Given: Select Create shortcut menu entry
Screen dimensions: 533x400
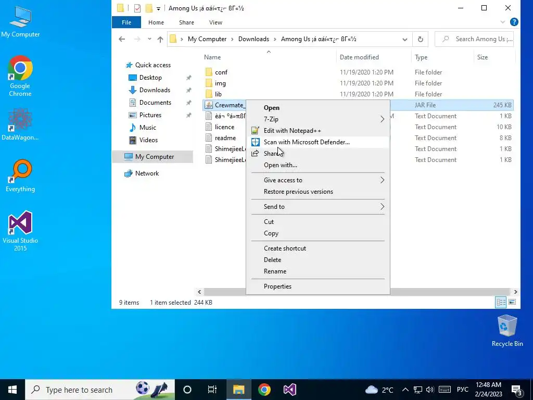Looking at the screenshot, I should pyautogui.click(x=318, y=248).
